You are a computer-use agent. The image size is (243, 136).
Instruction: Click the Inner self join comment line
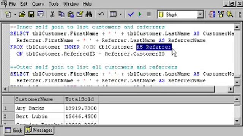click(87, 27)
